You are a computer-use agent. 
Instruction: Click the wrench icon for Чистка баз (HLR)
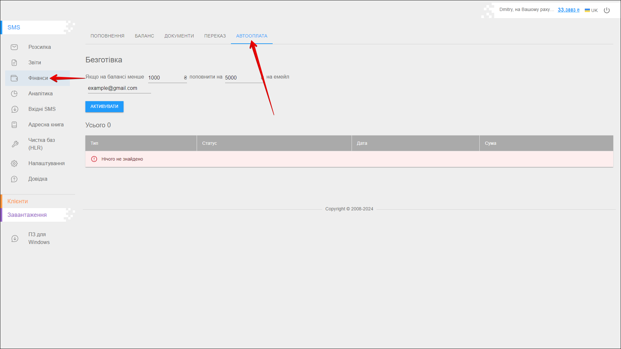pyautogui.click(x=15, y=144)
